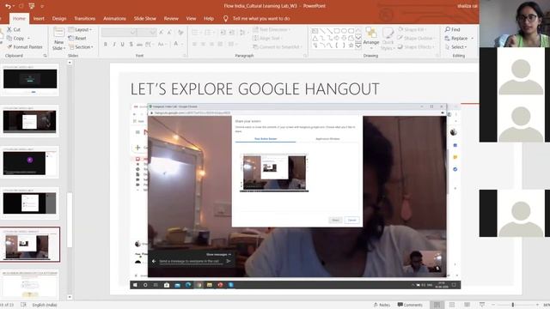Increase font size with the larger A
The height and width of the screenshot is (309, 550).
pos(161,33)
